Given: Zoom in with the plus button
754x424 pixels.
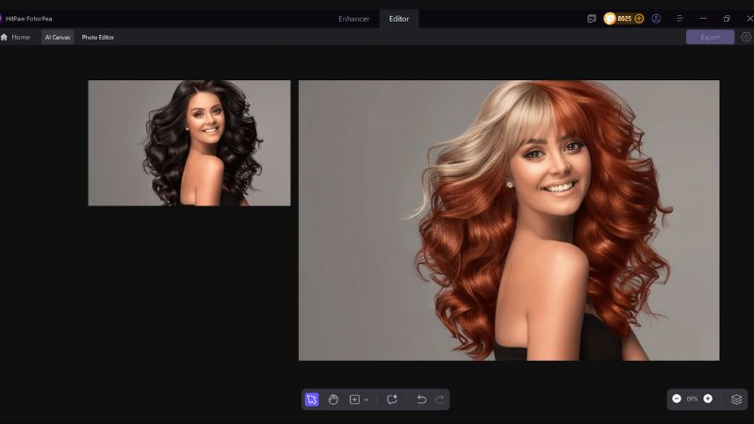Looking at the screenshot, I should pos(708,399).
